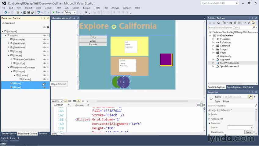The width and height of the screenshot is (259, 146).
Task: Click snap to gridlines icon under designer
Action: pyautogui.click(x=74, y=101)
